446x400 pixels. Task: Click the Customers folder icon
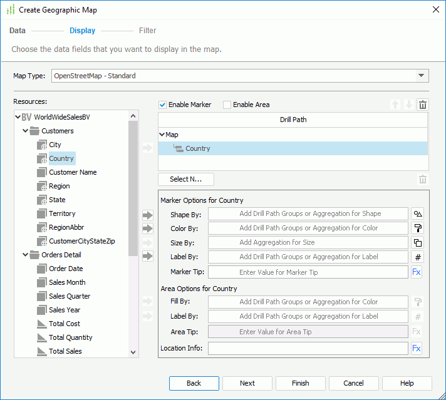coord(34,131)
